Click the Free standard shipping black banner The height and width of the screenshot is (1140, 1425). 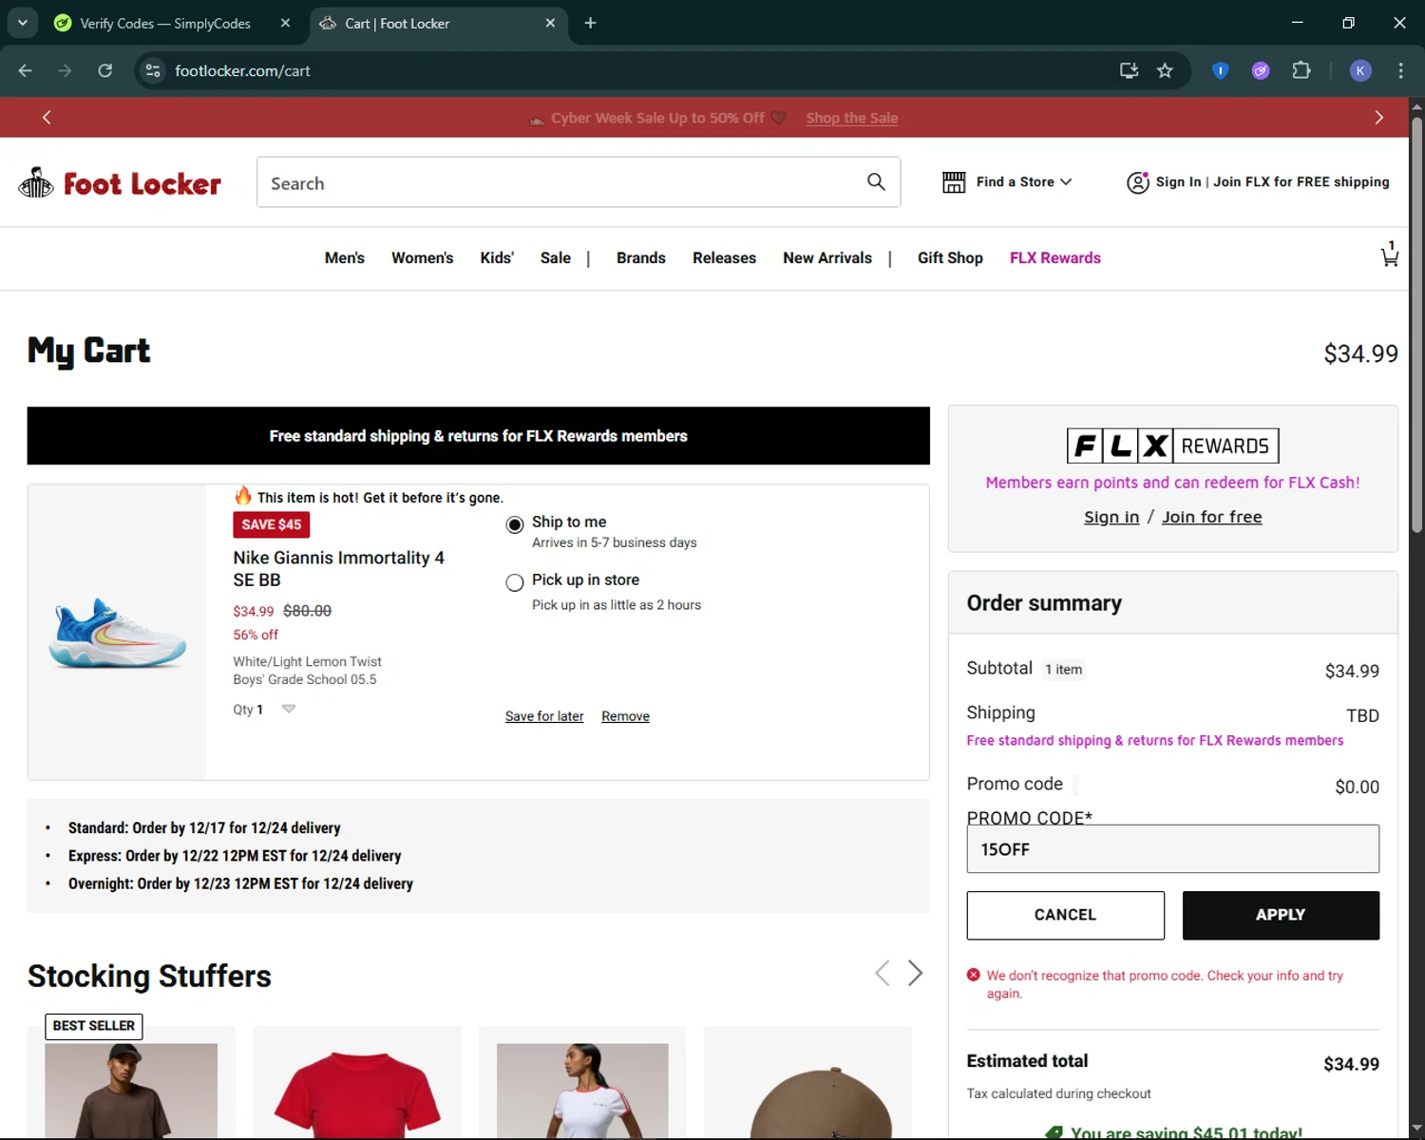478,436
